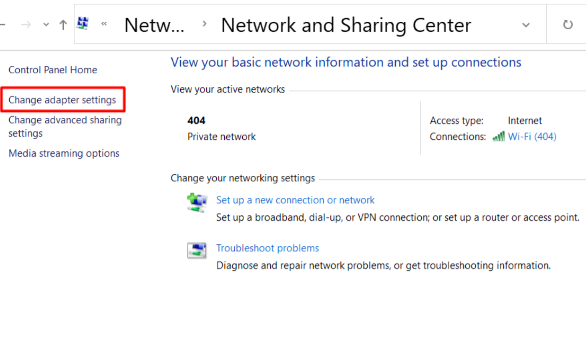Screen dimensions: 586x351
Task: Select the truncated "Netw..." breadcrumb
Action: pos(154,25)
